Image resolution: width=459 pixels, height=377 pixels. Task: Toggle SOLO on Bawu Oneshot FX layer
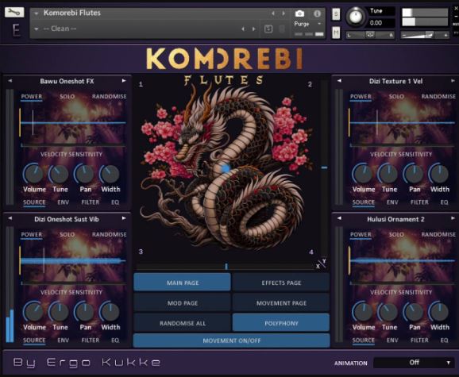click(67, 97)
